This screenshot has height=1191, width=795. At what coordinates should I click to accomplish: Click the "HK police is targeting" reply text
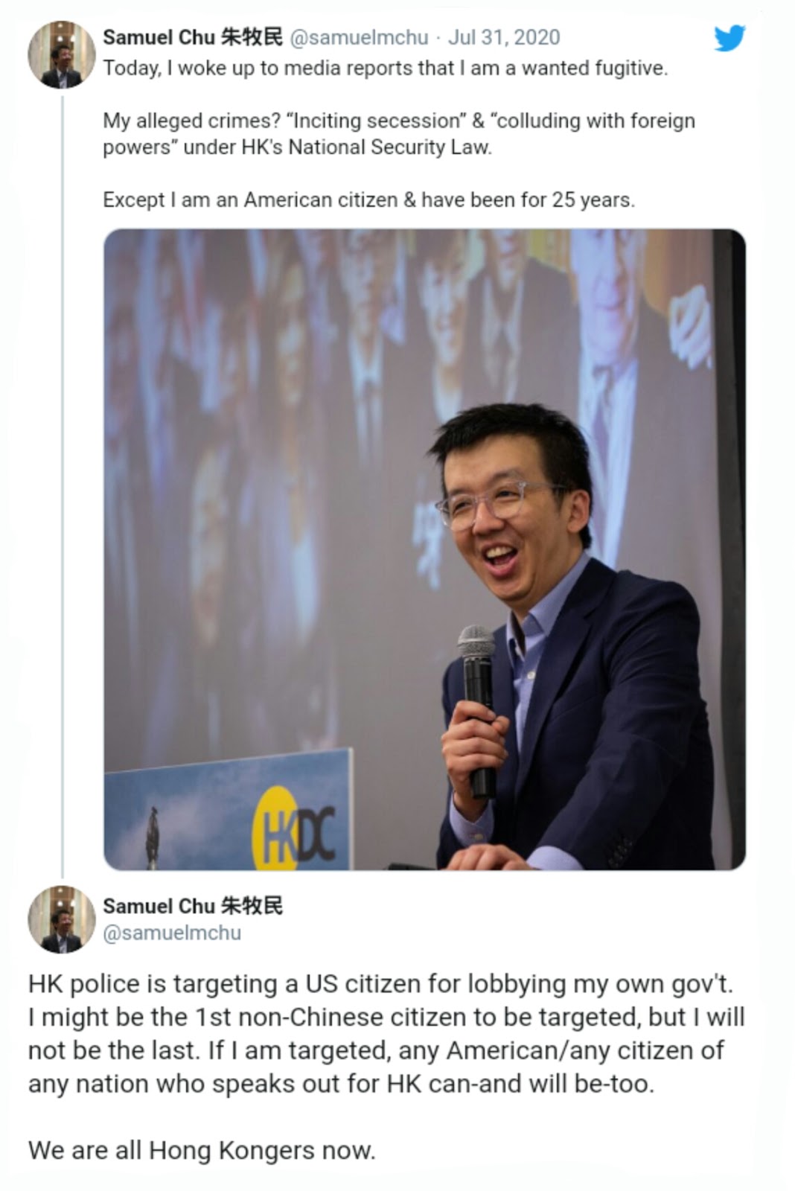click(386, 1033)
